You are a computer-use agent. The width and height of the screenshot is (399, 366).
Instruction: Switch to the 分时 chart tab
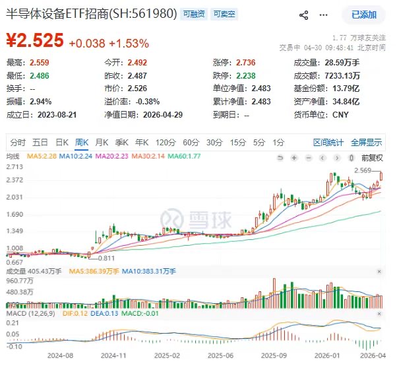tap(18, 143)
